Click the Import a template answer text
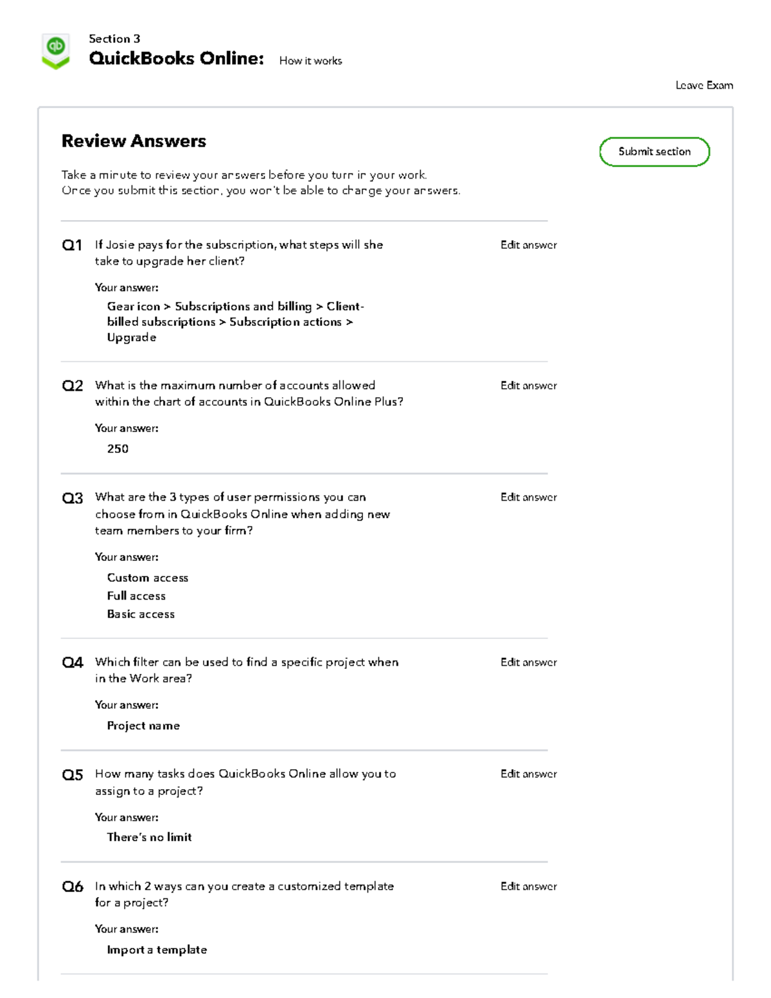The image size is (771, 998). [x=157, y=949]
